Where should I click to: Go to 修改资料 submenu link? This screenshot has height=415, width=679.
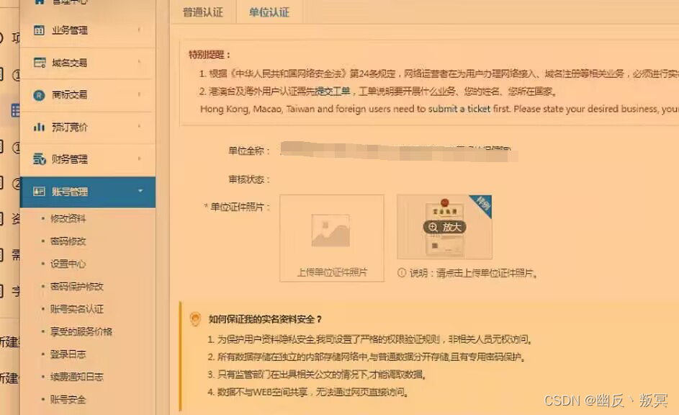(68, 219)
